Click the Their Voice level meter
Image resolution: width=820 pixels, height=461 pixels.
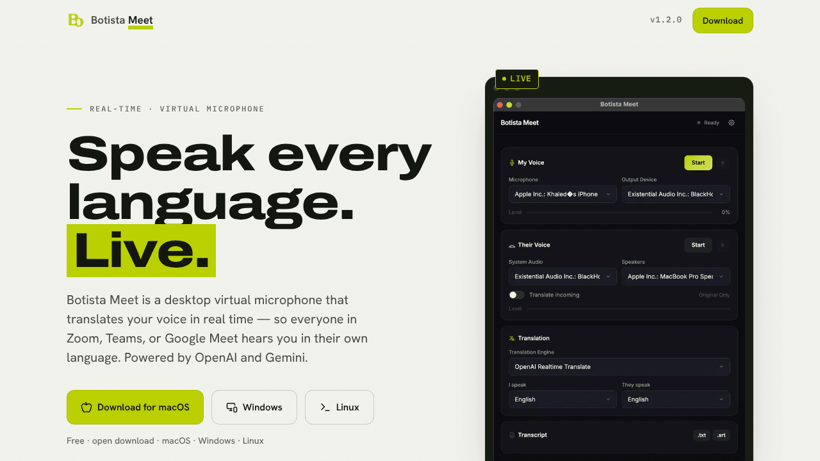(628, 309)
